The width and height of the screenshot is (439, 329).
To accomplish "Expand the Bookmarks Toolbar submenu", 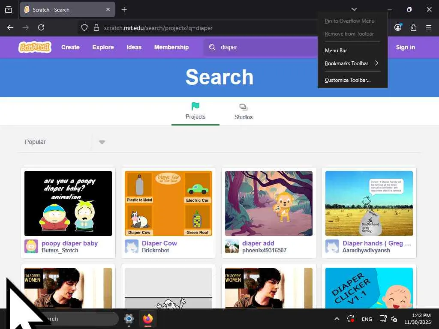I will coord(352,63).
